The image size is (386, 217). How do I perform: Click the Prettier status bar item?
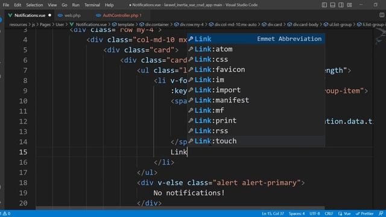click(364, 213)
